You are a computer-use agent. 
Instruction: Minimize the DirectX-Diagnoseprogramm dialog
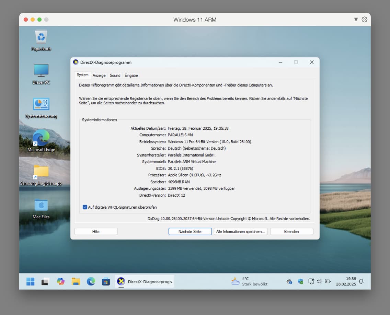coord(280,62)
